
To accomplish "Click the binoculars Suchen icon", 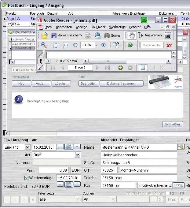I will [107, 35].
